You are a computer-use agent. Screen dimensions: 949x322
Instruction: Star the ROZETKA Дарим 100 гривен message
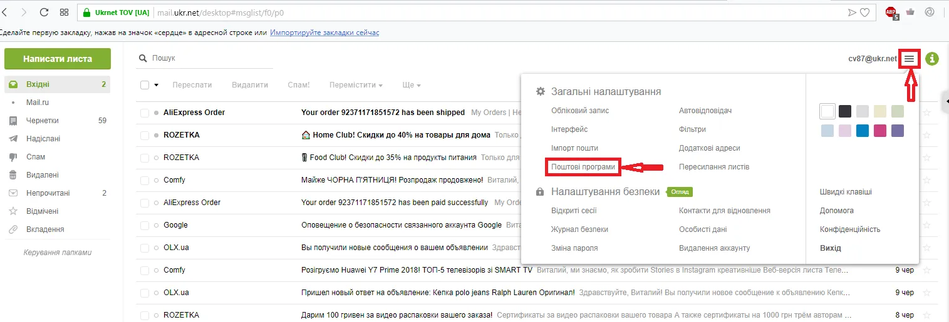coord(927,315)
